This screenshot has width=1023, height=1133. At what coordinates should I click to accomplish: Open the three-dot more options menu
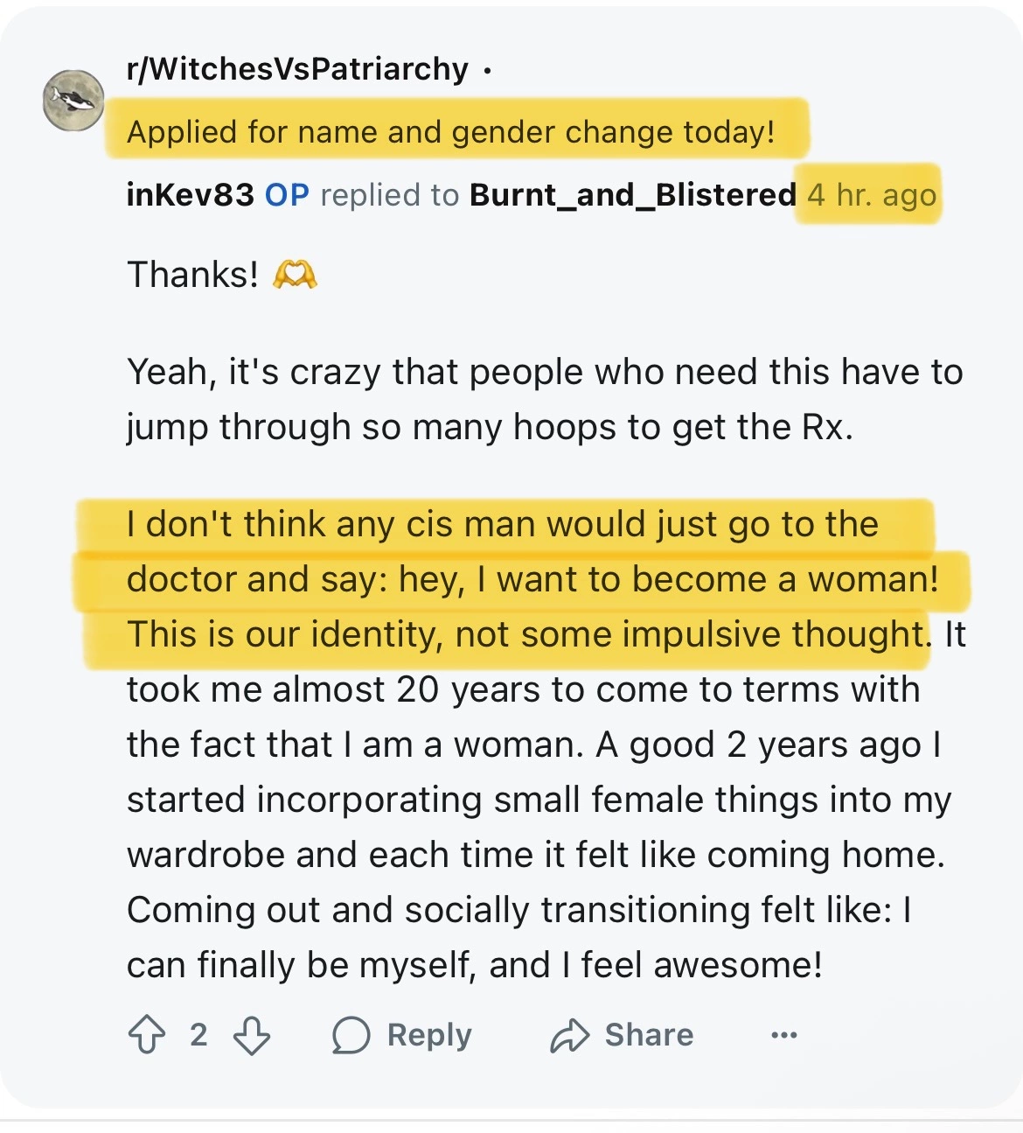tap(783, 1035)
